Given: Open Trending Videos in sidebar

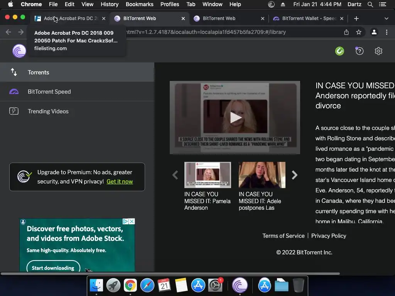Looking at the screenshot, I should (77, 111).
